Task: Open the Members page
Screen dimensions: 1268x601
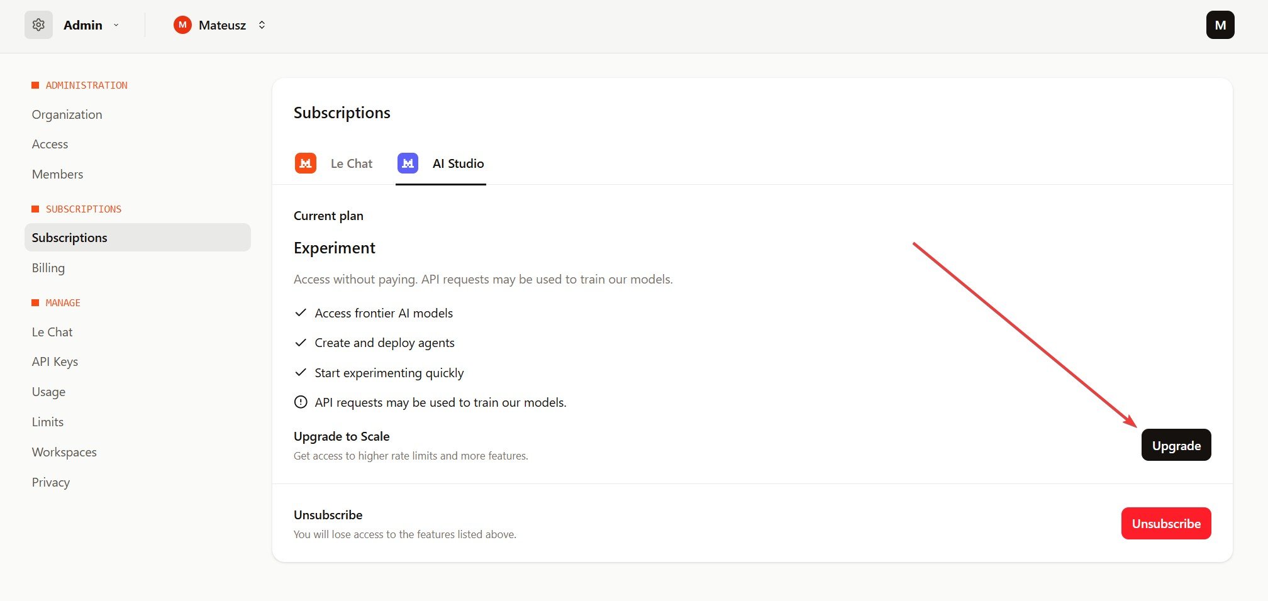Action: click(x=57, y=174)
